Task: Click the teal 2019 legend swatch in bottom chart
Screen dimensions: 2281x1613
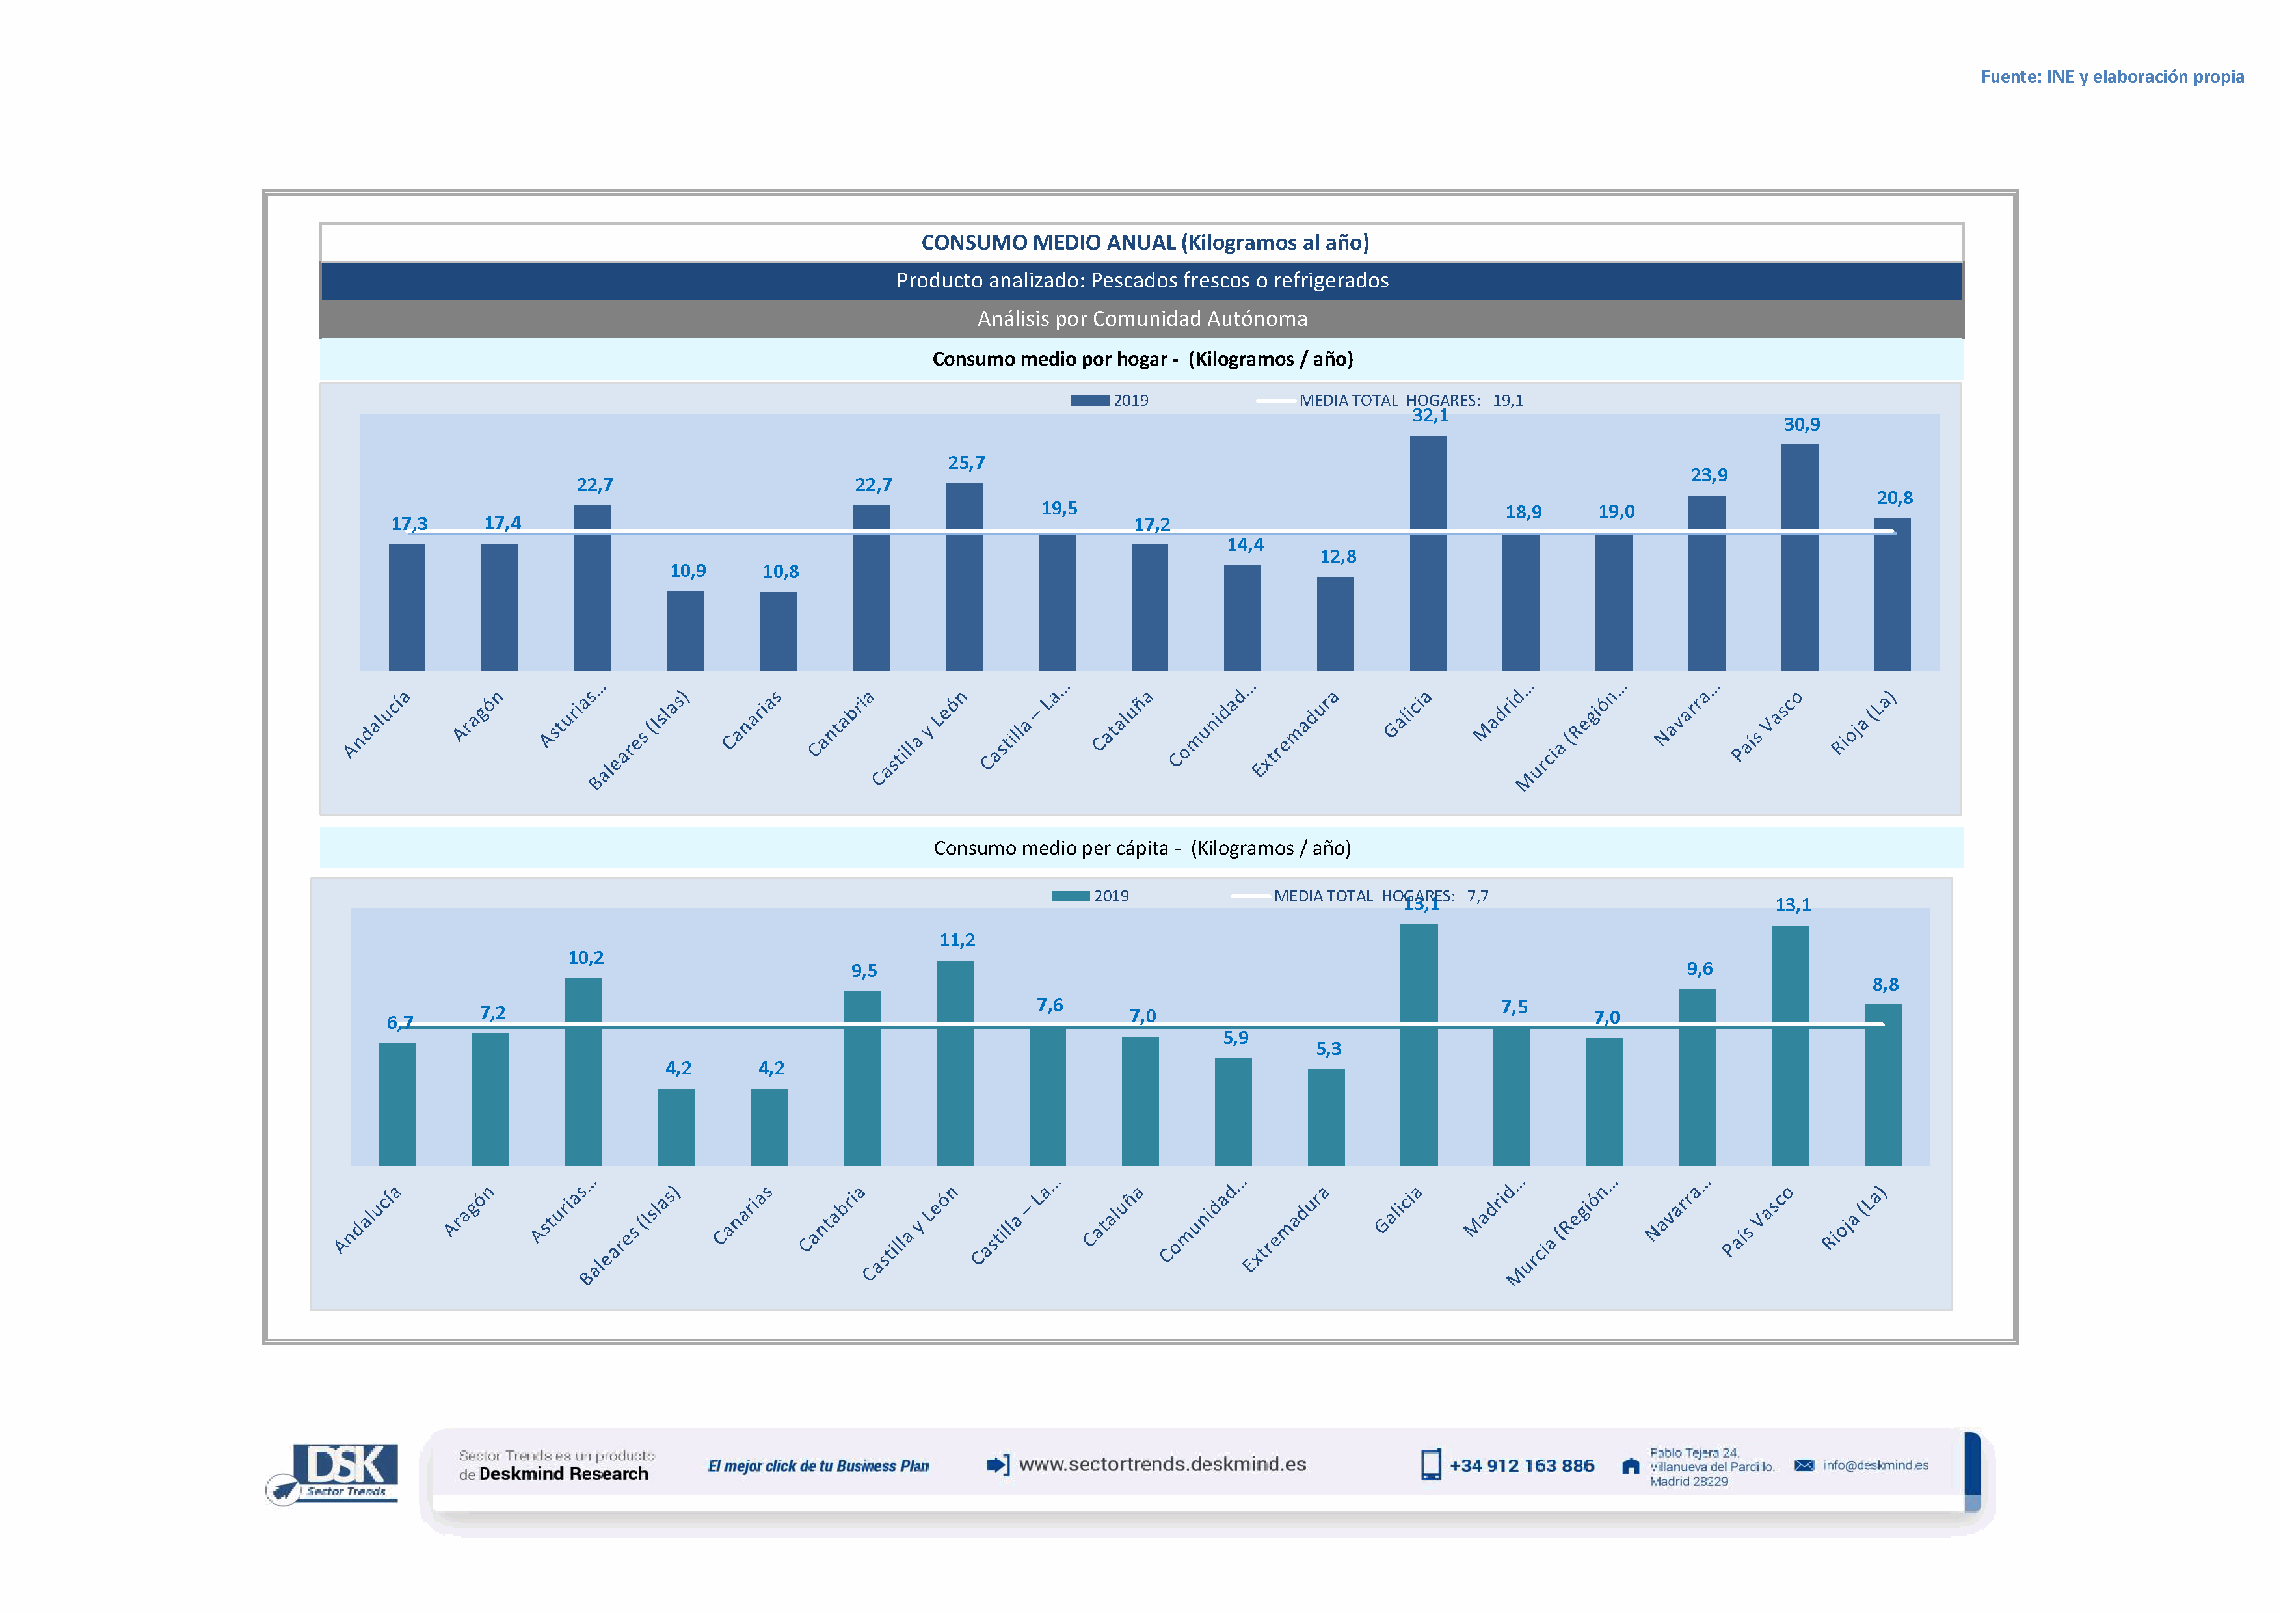Action: pyautogui.click(x=1070, y=896)
